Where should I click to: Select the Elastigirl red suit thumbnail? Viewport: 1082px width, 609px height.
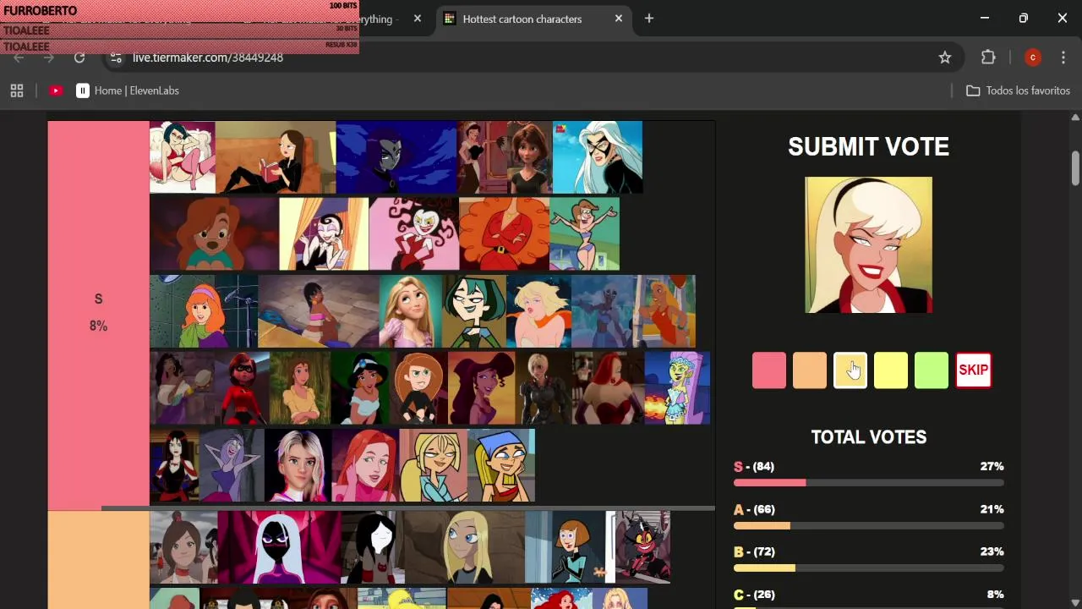[x=242, y=388]
